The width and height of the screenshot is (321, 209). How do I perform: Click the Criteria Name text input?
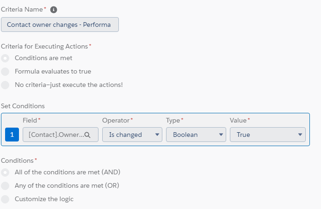(x=60, y=25)
